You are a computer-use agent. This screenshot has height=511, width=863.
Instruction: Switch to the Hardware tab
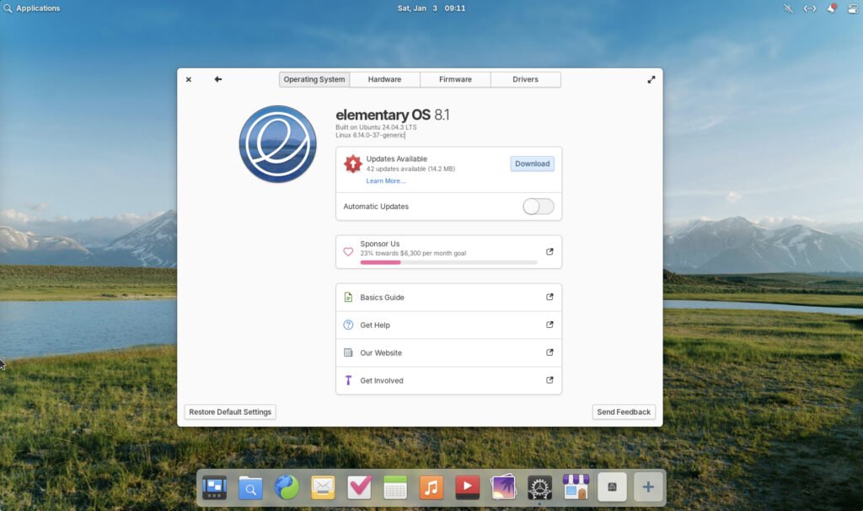click(384, 78)
